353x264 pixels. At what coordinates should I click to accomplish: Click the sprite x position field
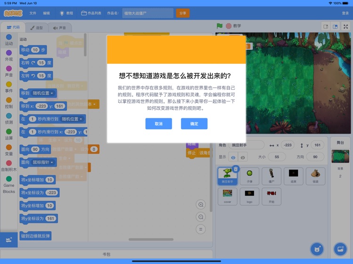[x=288, y=145]
